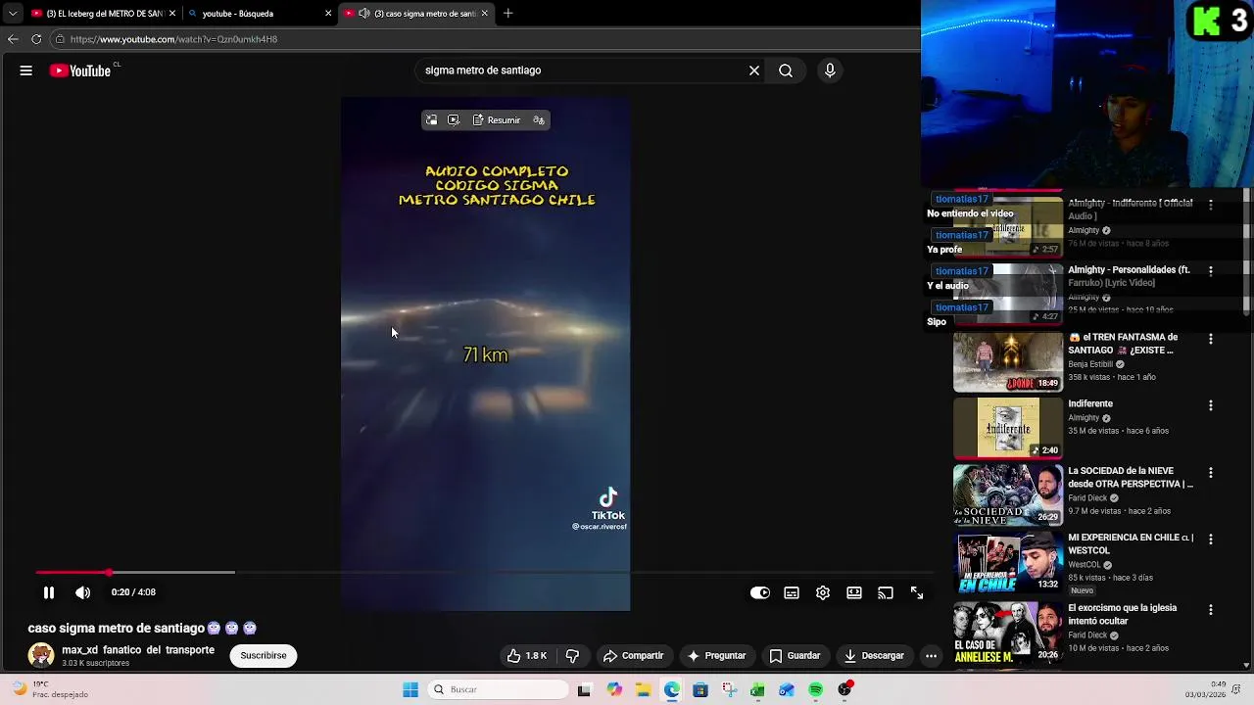The height and width of the screenshot is (705, 1254).
Task: Open max_xd fanatico del transporte channel name
Action: pos(138,650)
